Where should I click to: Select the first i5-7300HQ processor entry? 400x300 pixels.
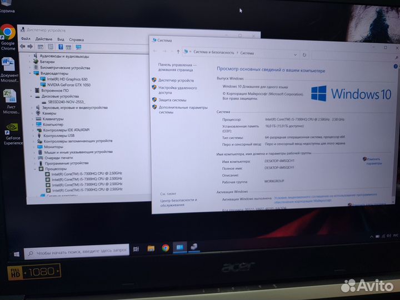pos(87,174)
